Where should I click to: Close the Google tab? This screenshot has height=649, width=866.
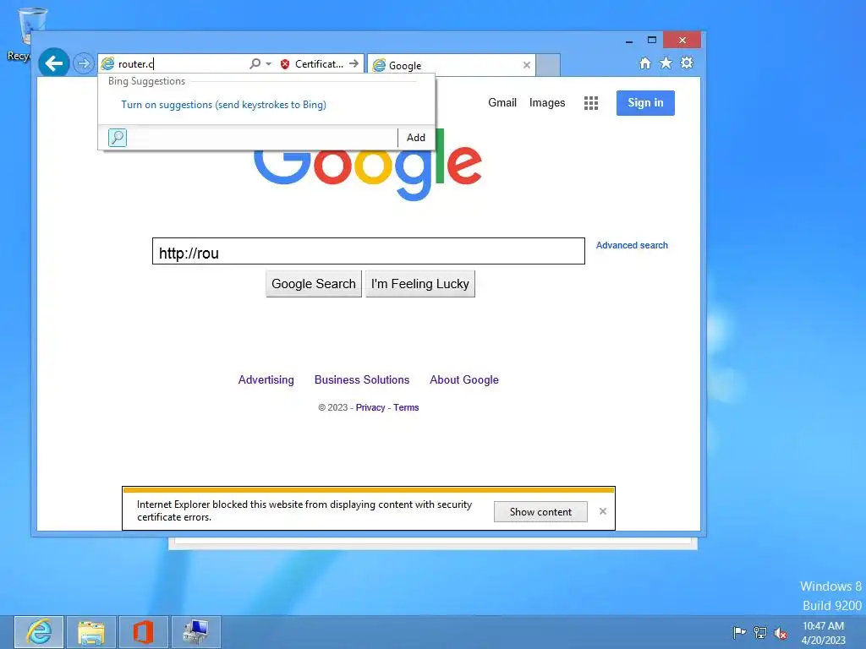pos(527,65)
